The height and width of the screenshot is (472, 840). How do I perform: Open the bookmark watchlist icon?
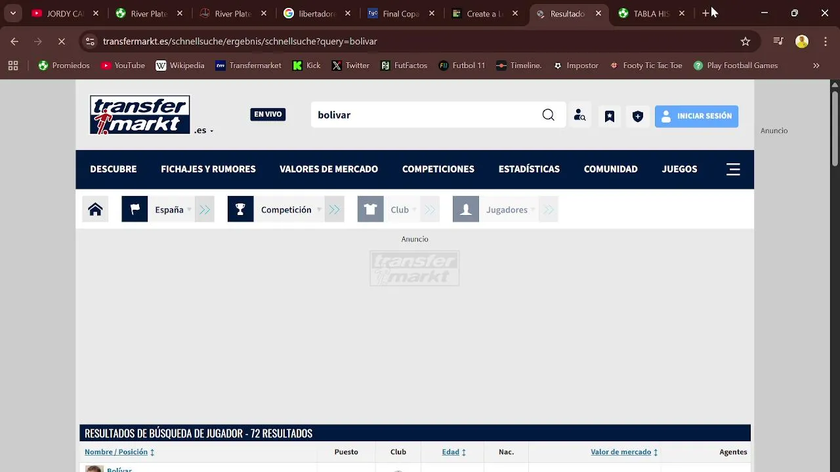click(x=610, y=116)
